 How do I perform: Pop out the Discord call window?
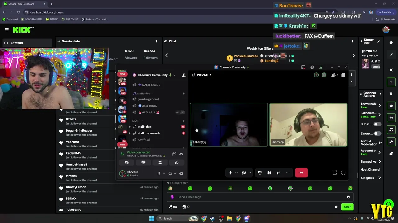point(335,173)
